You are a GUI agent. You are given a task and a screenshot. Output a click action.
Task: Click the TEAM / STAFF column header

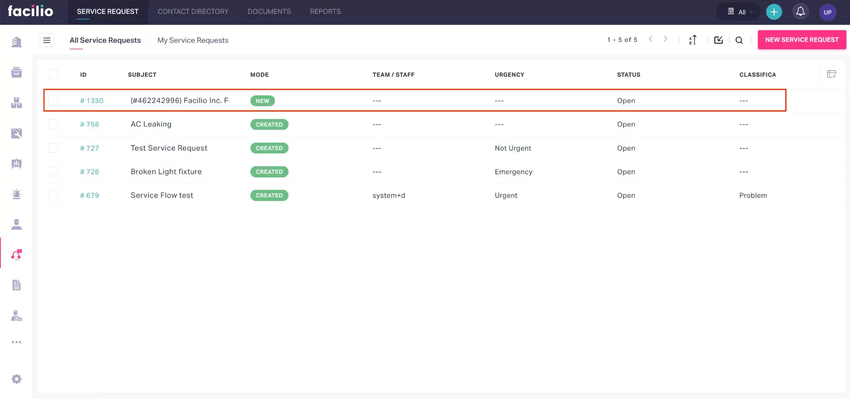coord(393,75)
